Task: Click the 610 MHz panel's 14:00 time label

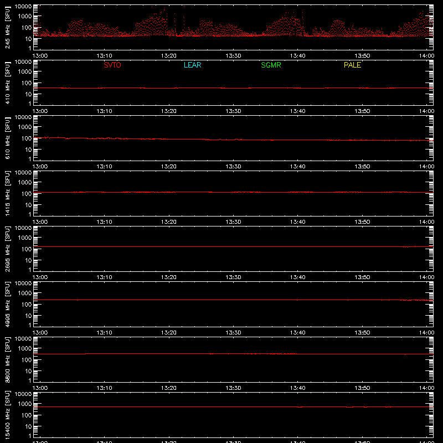Action: pos(426,167)
